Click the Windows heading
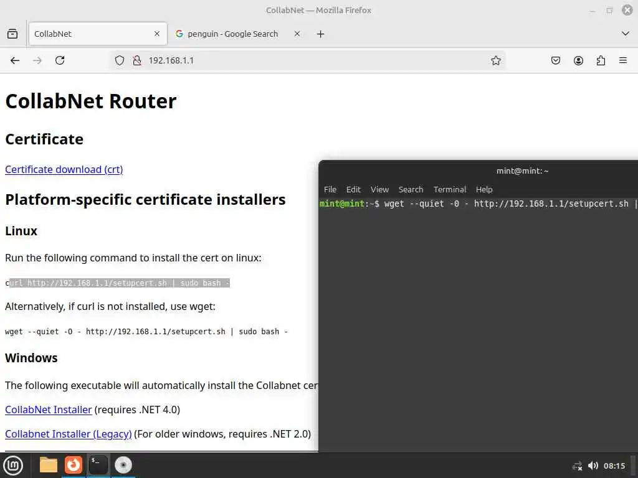This screenshot has height=478, width=638. tap(31, 358)
